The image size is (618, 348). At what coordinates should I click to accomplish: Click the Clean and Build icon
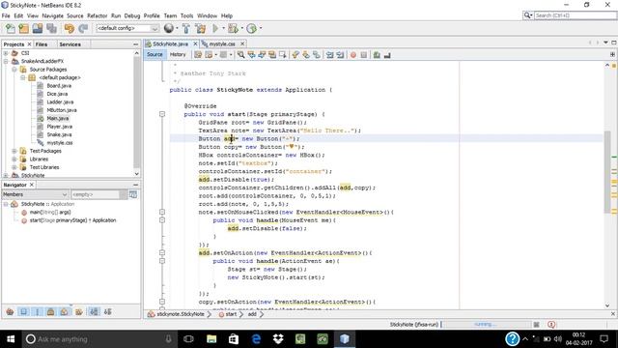tap(200, 28)
